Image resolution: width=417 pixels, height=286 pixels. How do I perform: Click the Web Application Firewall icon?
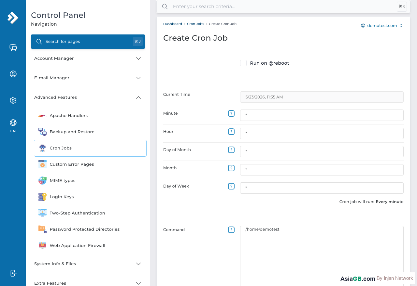tap(42, 246)
